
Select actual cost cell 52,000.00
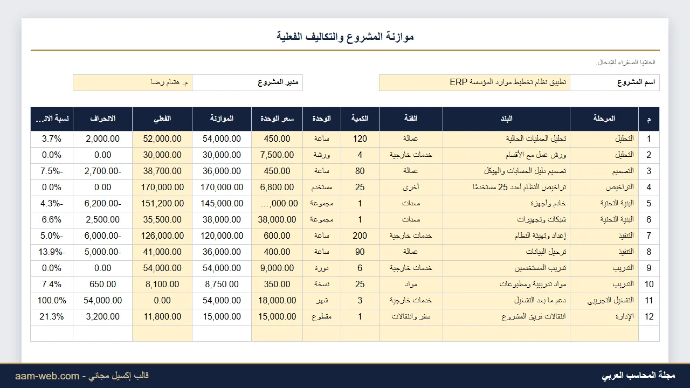(x=162, y=139)
